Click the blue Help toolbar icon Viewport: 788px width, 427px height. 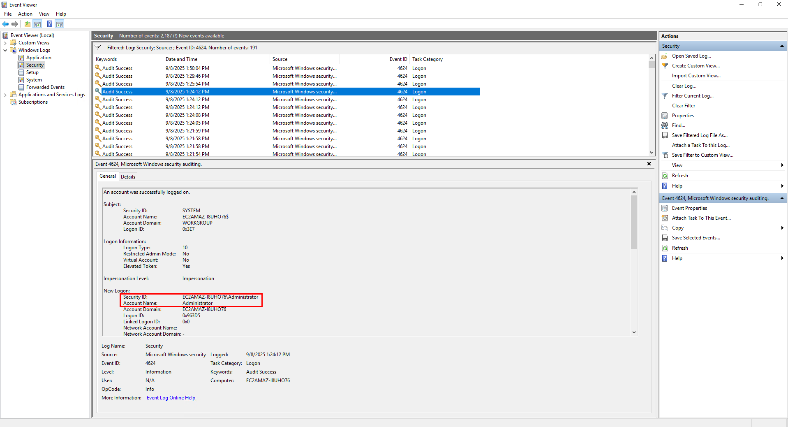[x=49, y=24]
